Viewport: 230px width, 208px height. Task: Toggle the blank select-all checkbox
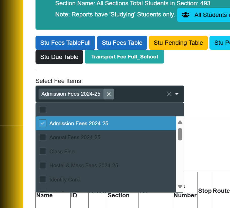(43, 110)
